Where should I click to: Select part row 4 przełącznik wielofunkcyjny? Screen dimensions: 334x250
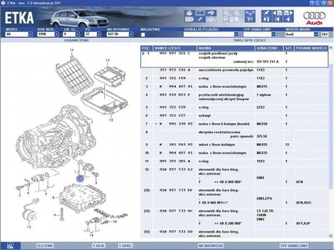coord(234,97)
